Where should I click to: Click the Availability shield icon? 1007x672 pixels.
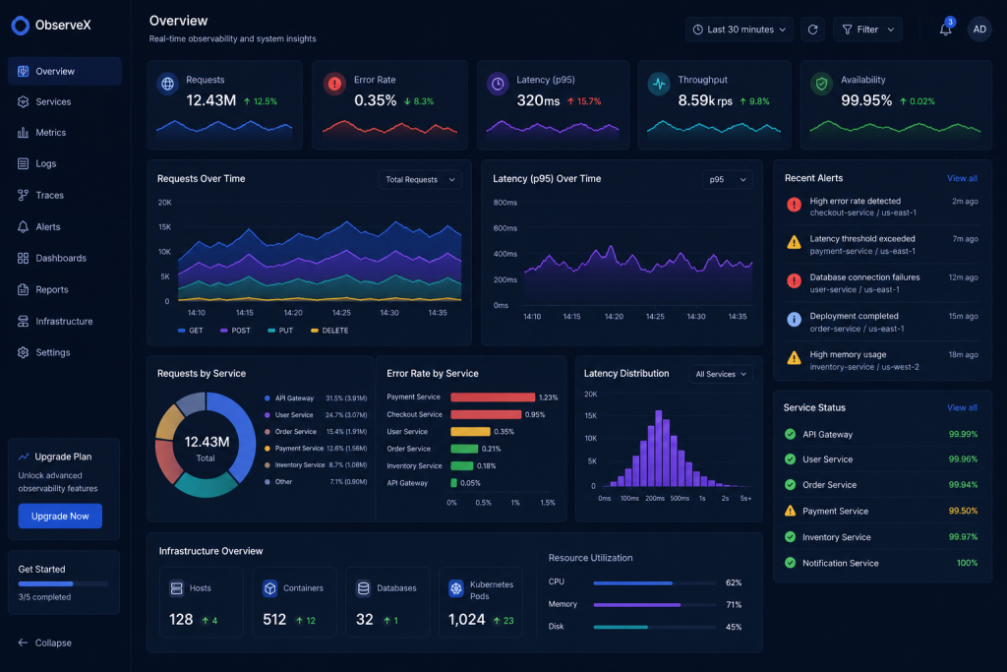(821, 84)
